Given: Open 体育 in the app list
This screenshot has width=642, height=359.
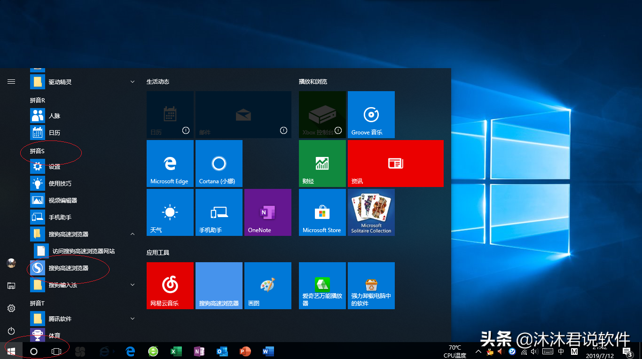Looking at the screenshot, I should [x=83, y=335].
